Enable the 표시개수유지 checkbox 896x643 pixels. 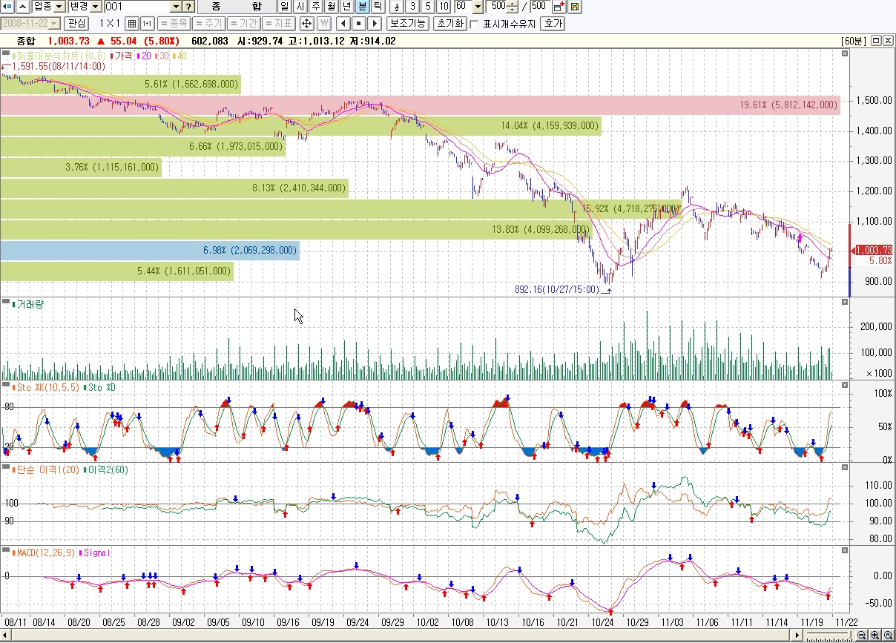tap(475, 23)
